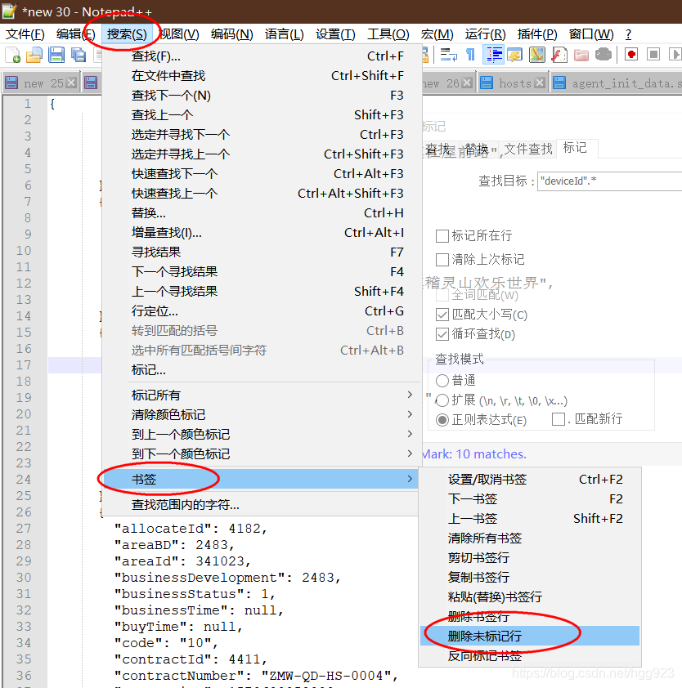Start macro recording with the red dot icon

pos(631,55)
